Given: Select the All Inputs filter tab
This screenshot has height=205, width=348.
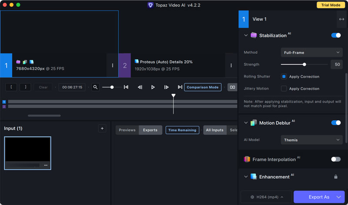Looking at the screenshot, I should 214,130.
